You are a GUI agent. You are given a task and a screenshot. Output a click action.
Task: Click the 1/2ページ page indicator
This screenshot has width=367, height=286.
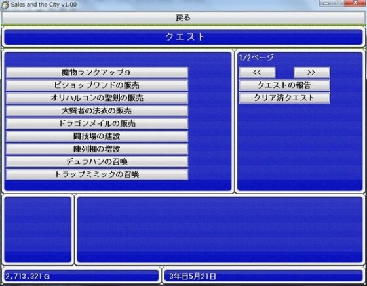tap(256, 58)
